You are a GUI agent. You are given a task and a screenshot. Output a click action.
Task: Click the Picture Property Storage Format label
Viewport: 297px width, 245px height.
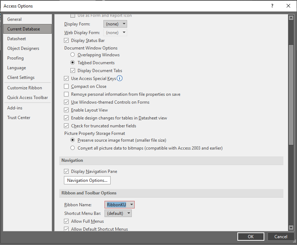pos(94,133)
